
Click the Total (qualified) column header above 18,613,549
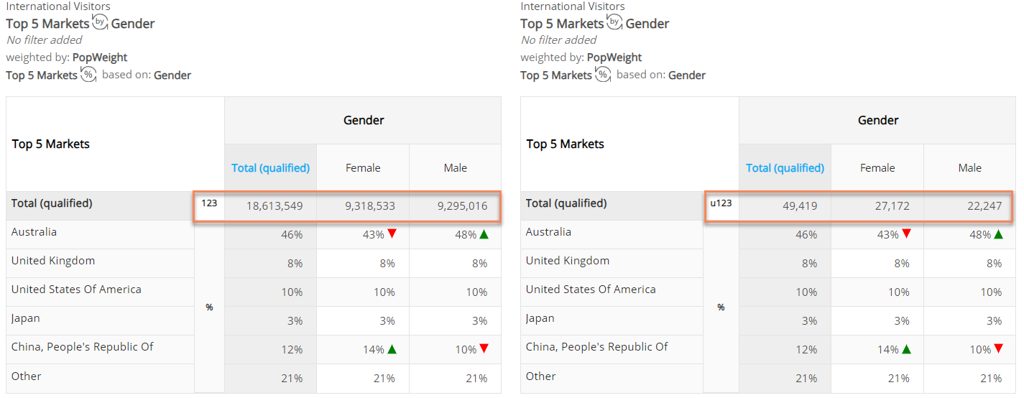(270, 167)
